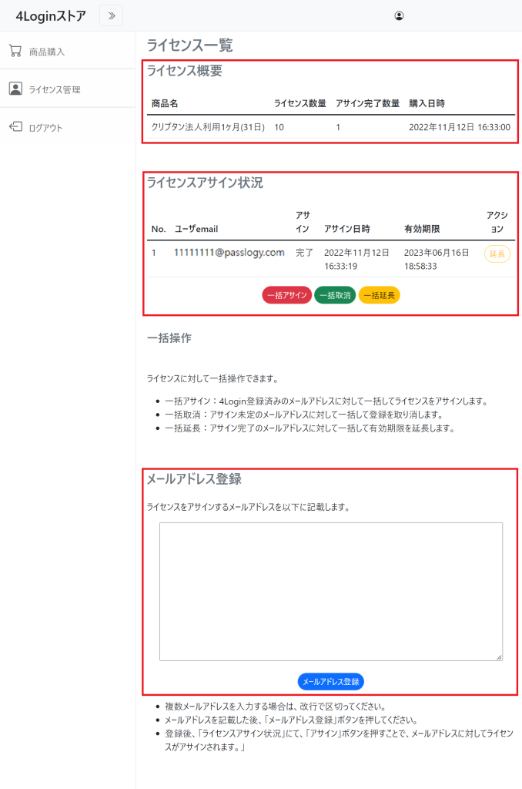Screen dimensions: 522x789
Task: Click the red 一括アサイン button
Action: pyautogui.click(x=286, y=295)
